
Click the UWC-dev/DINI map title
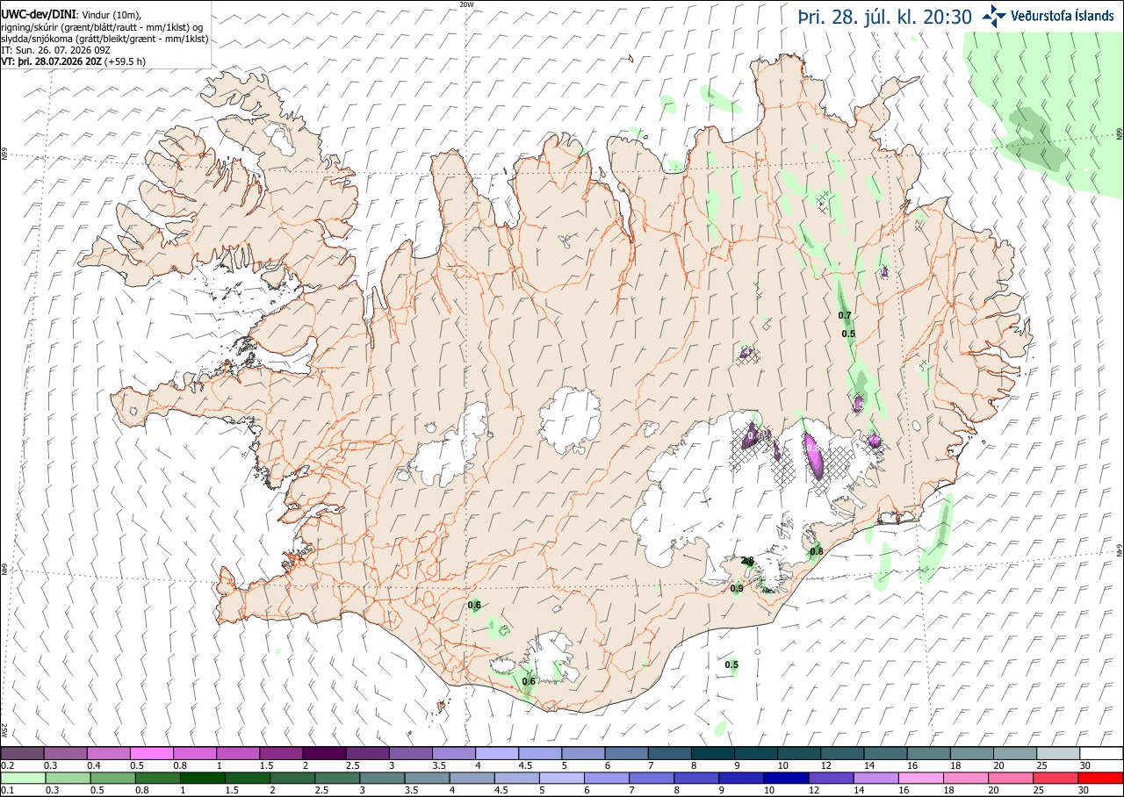tap(39, 14)
